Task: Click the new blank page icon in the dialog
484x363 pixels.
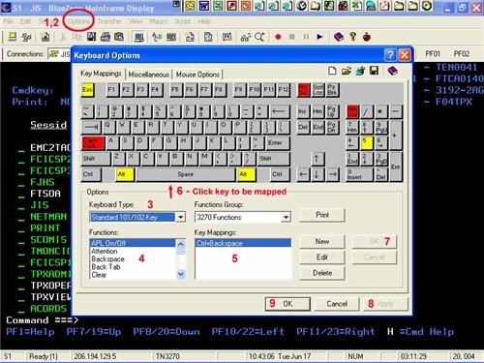Action: point(332,71)
